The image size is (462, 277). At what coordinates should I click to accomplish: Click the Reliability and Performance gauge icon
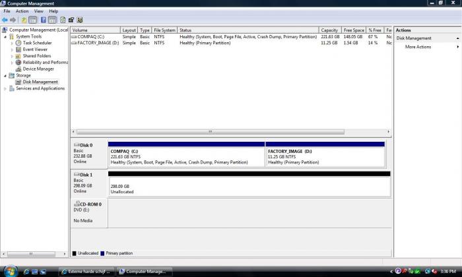(18, 63)
